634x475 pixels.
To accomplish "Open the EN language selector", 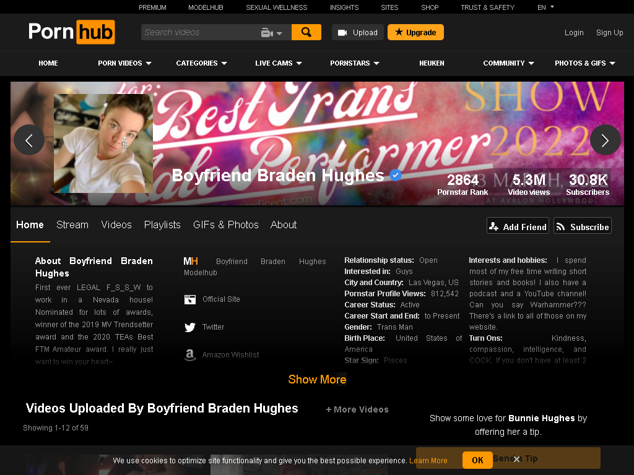I will pos(545,7).
